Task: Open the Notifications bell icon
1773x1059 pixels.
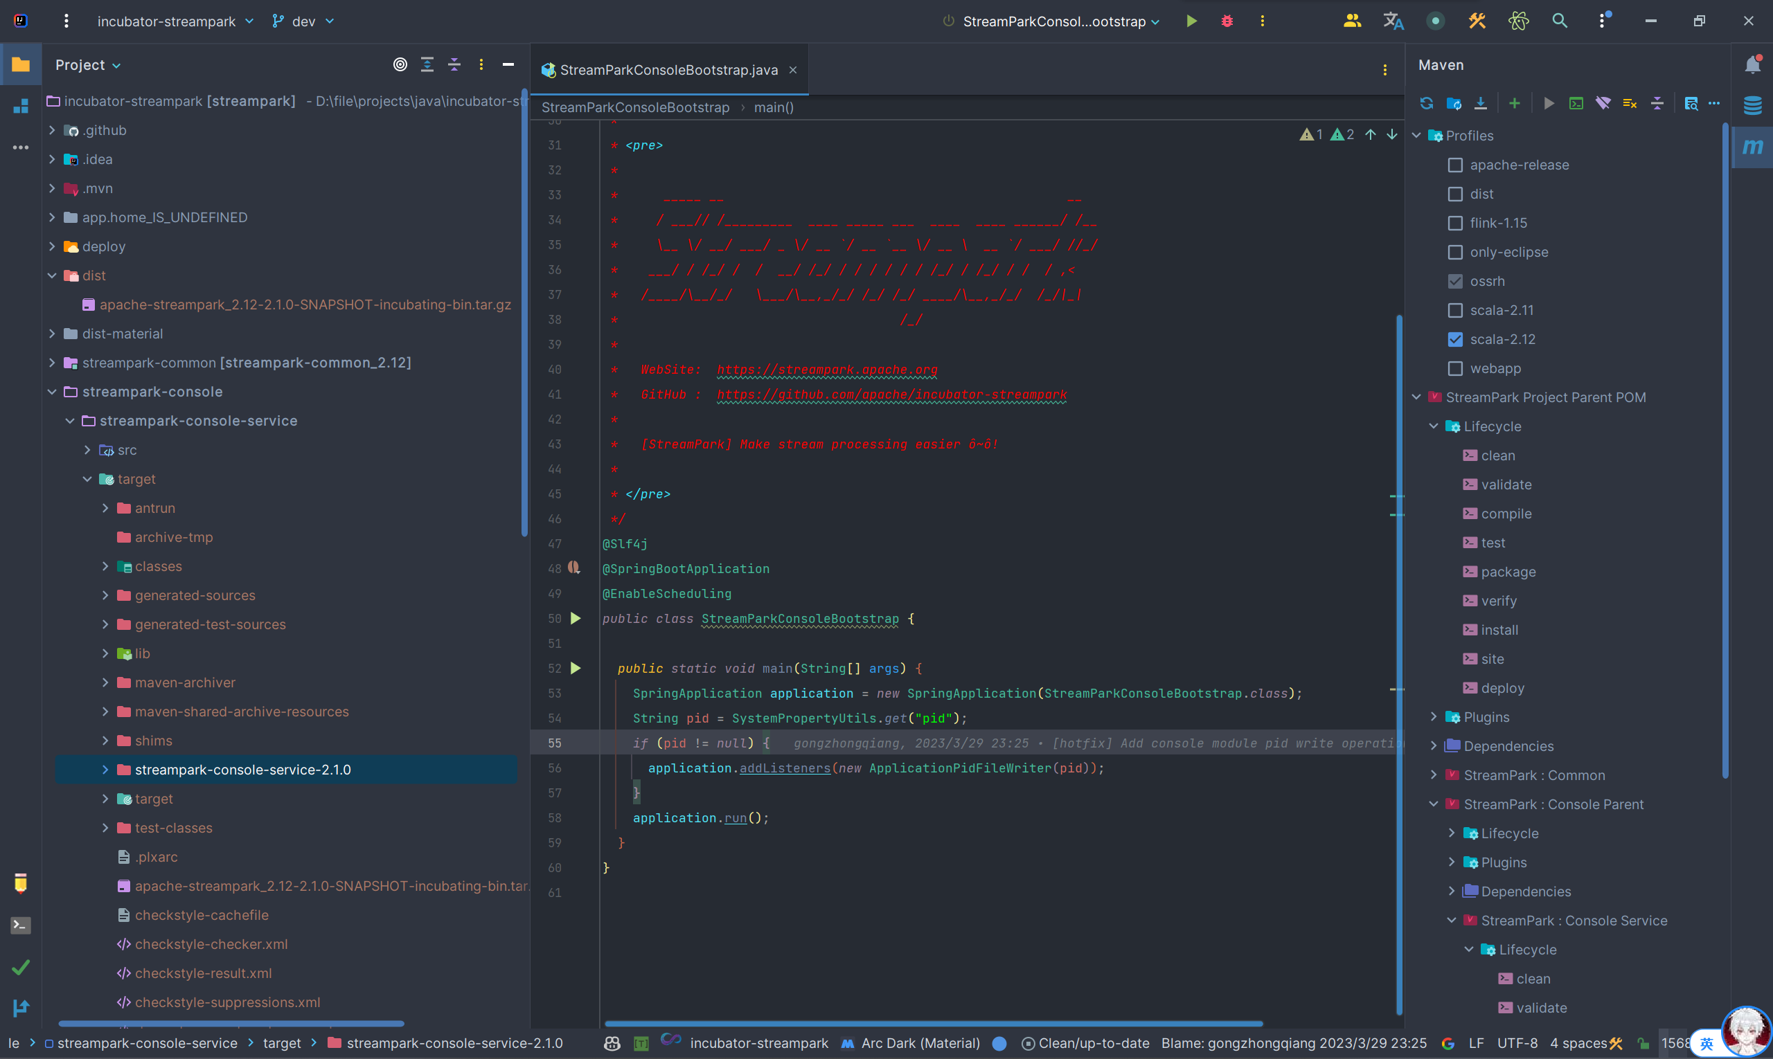Action: pyautogui.click(x=1752, y=65)
